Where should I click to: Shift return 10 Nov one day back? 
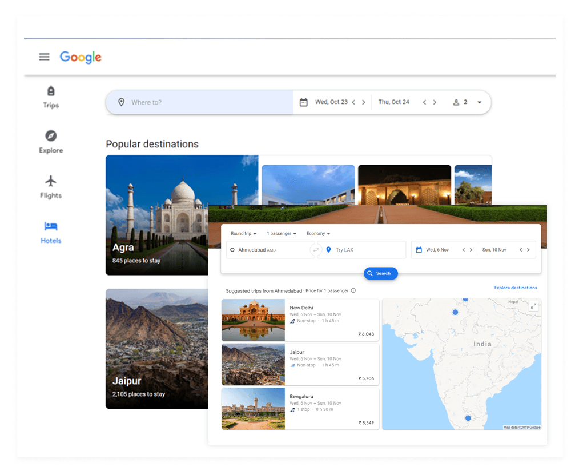click(x=521, y=250)
